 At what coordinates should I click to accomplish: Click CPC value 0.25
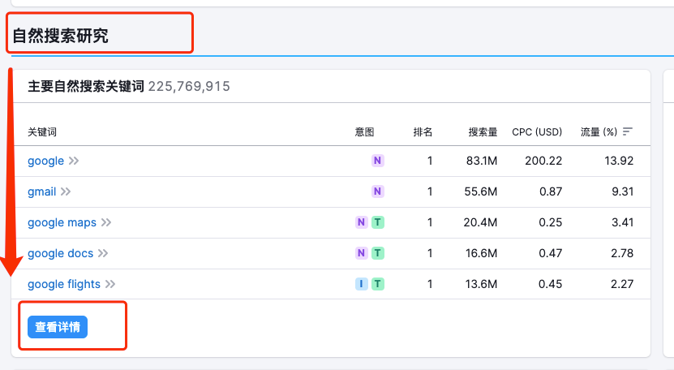pos(550,222)
